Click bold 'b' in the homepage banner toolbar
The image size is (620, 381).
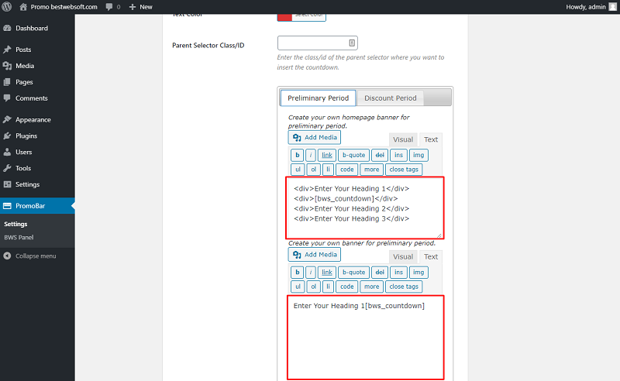[x=298, y=155]
